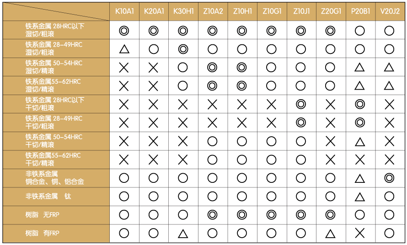Click the 树脂 有FRP row label
The width and height of the screenshot is (407, 245).
pyautogui.click(x=42, y=234)
